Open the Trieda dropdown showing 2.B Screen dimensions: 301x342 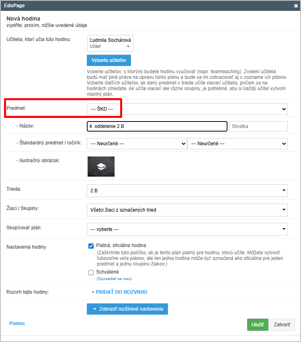click(187, 190)
